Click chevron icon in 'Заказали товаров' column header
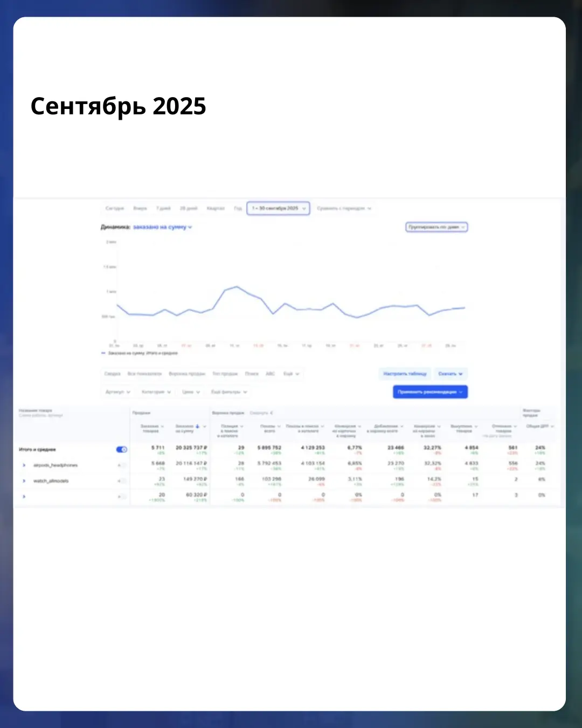Viewport: 582px width, 728px height. pyautogui.click(x=162, y=427)
